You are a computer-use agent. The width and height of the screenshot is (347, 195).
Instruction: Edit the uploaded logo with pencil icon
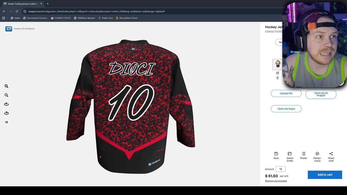click(x=277, y=73)
